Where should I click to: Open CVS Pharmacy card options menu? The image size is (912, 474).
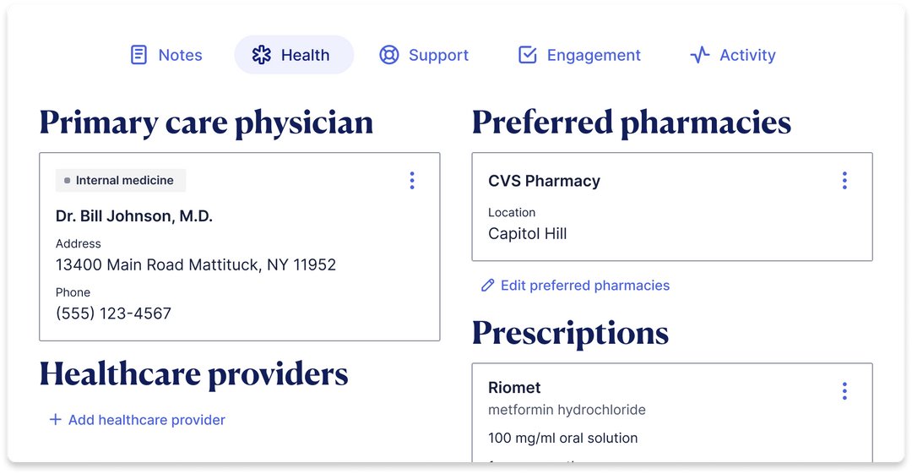(x=844, y=180)
